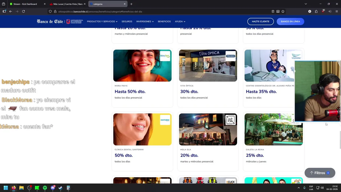Open the Filtros button

click(x=320, y=173)
